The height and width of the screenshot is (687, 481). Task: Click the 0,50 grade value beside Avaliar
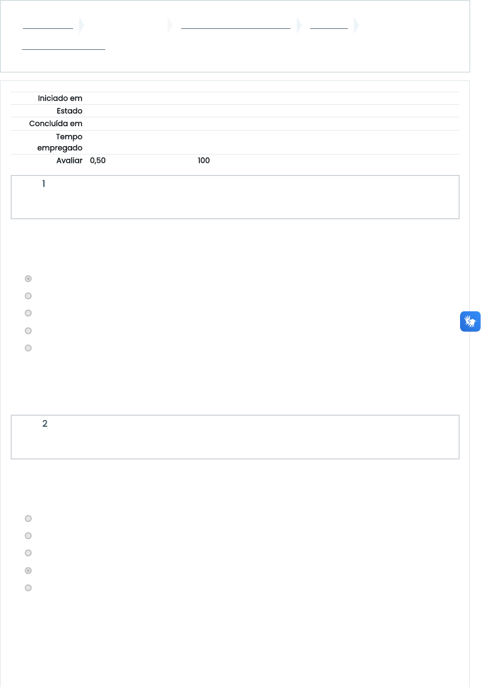(x=98, y=161)
